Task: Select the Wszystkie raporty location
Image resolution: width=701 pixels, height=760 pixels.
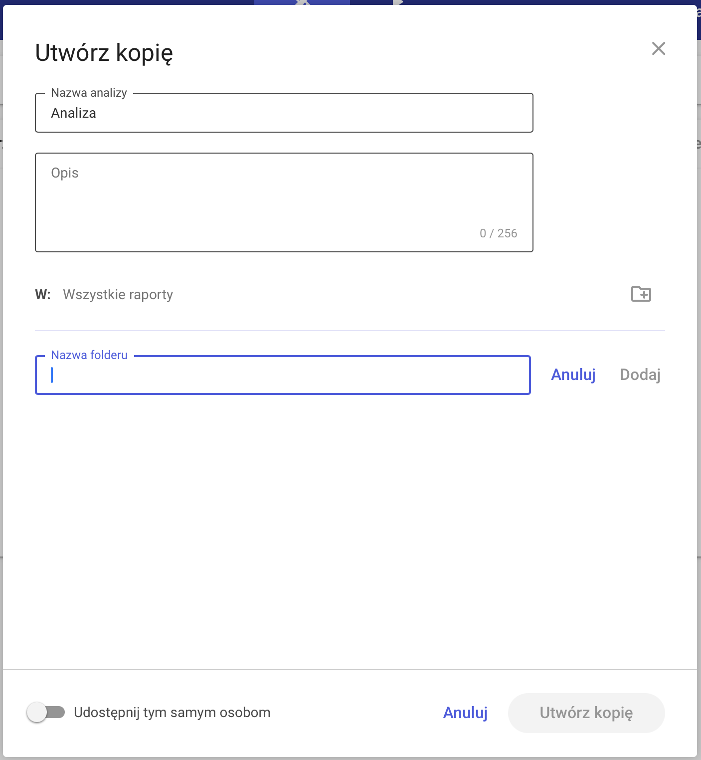Action: [x=118, y=295]
